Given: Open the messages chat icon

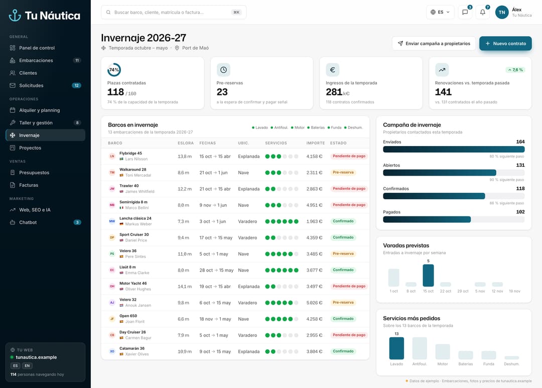Looking at the screenshot, I should point(465,12).
